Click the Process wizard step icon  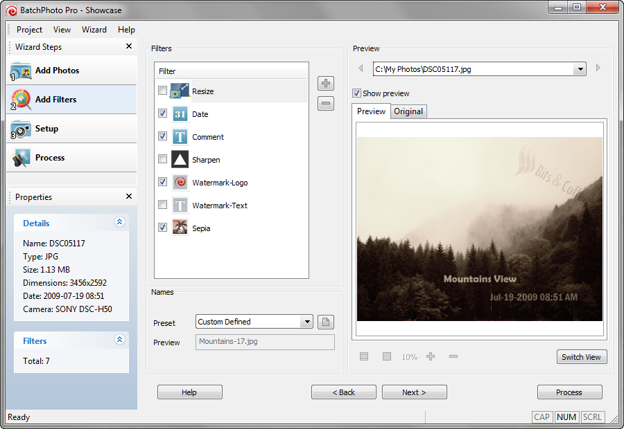(x=21, y=158)
